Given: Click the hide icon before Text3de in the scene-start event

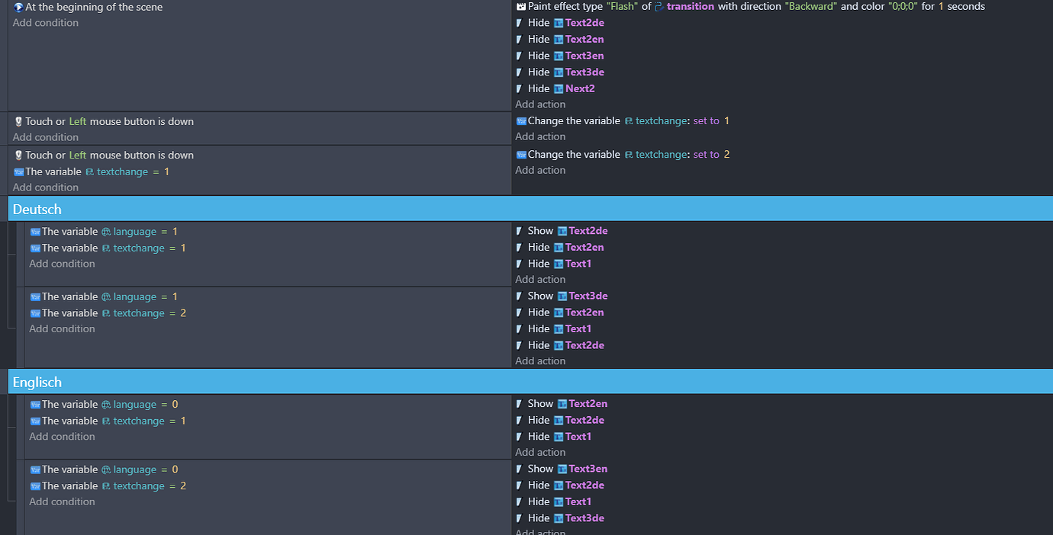Looking at the screenshot, I should coord(520,72).
